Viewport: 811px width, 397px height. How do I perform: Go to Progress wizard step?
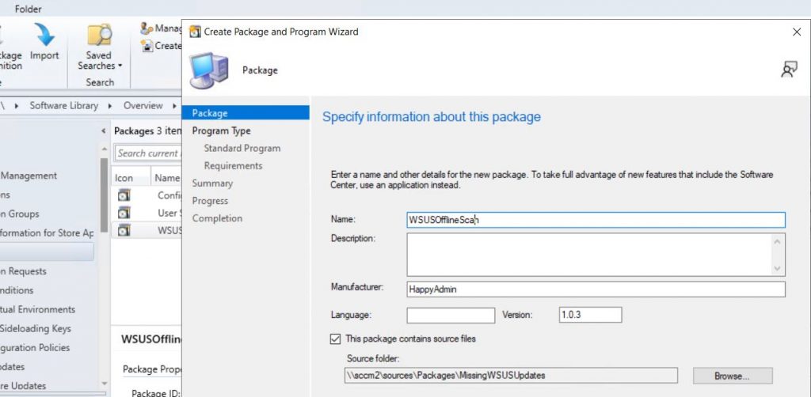[210, 201]
